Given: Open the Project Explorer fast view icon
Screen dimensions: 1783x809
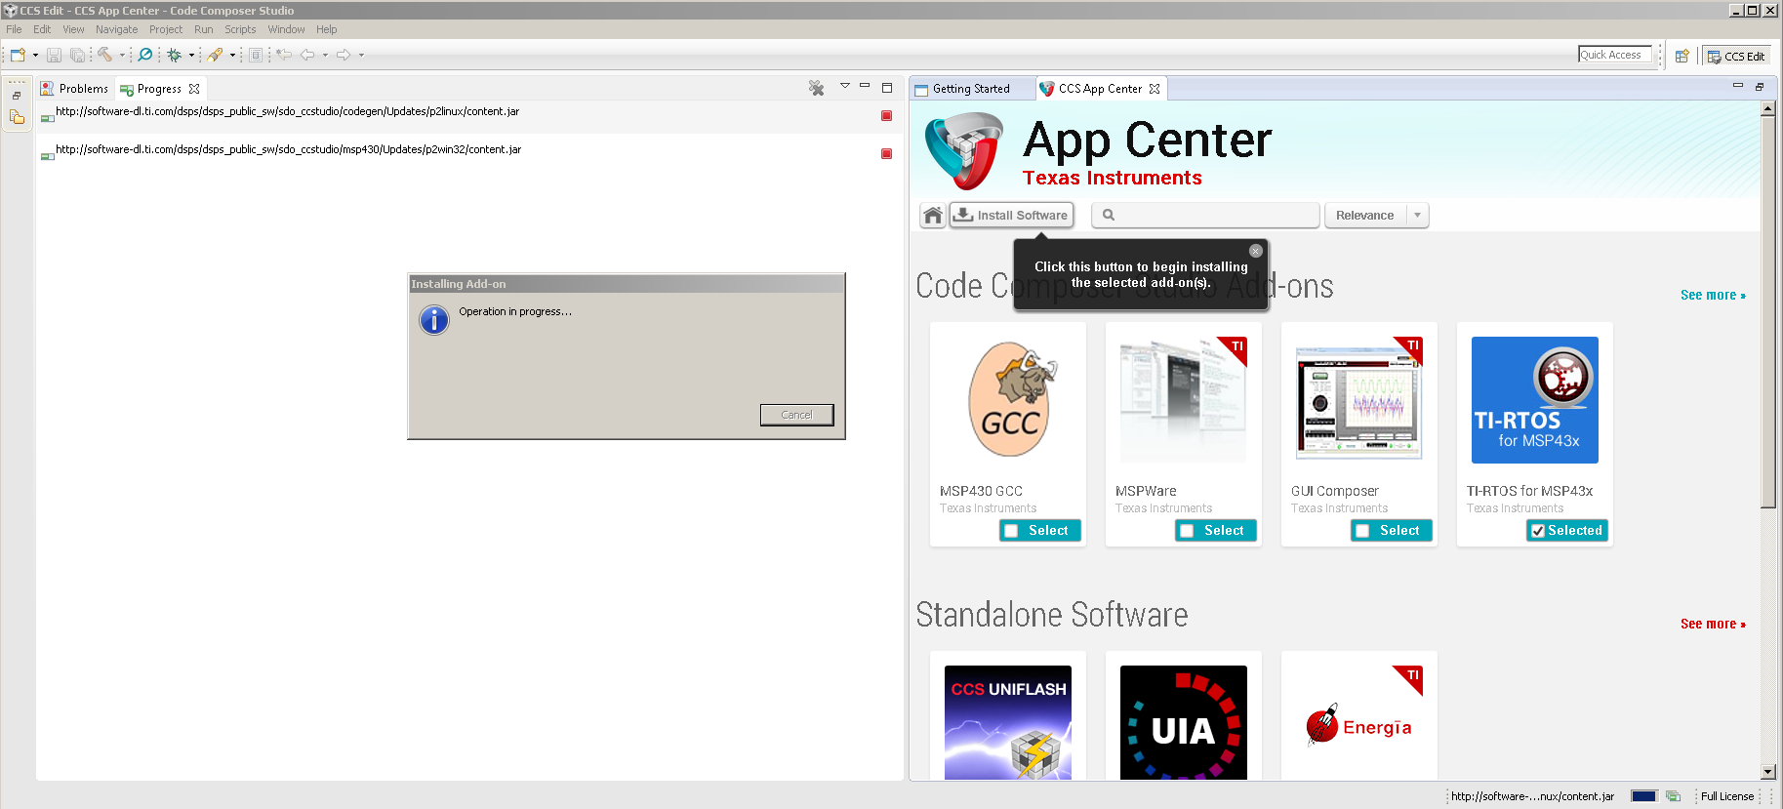Looking at the screenshot, I should pyautogui.click(x=17, y=117).
